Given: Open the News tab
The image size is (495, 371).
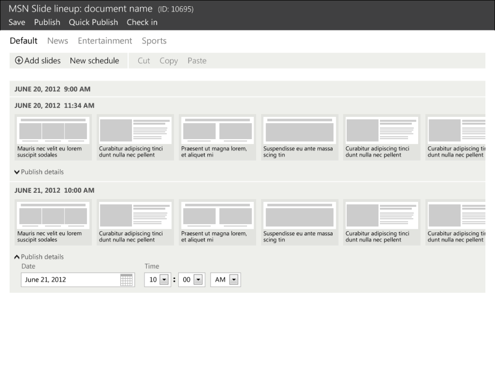Looking at the screenshot, I should [58, 41].
